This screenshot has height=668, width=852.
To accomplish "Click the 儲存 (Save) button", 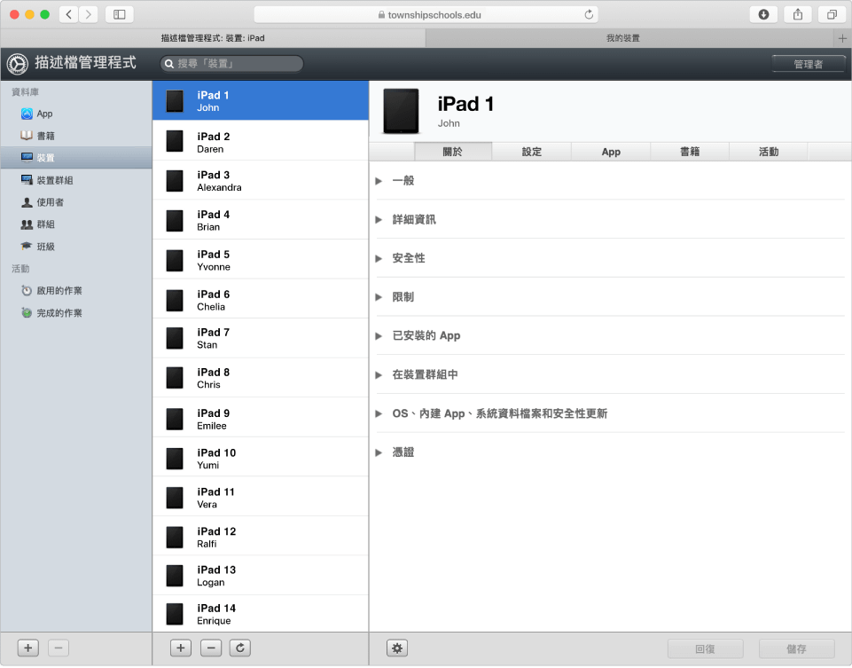I will click(796, 648).
